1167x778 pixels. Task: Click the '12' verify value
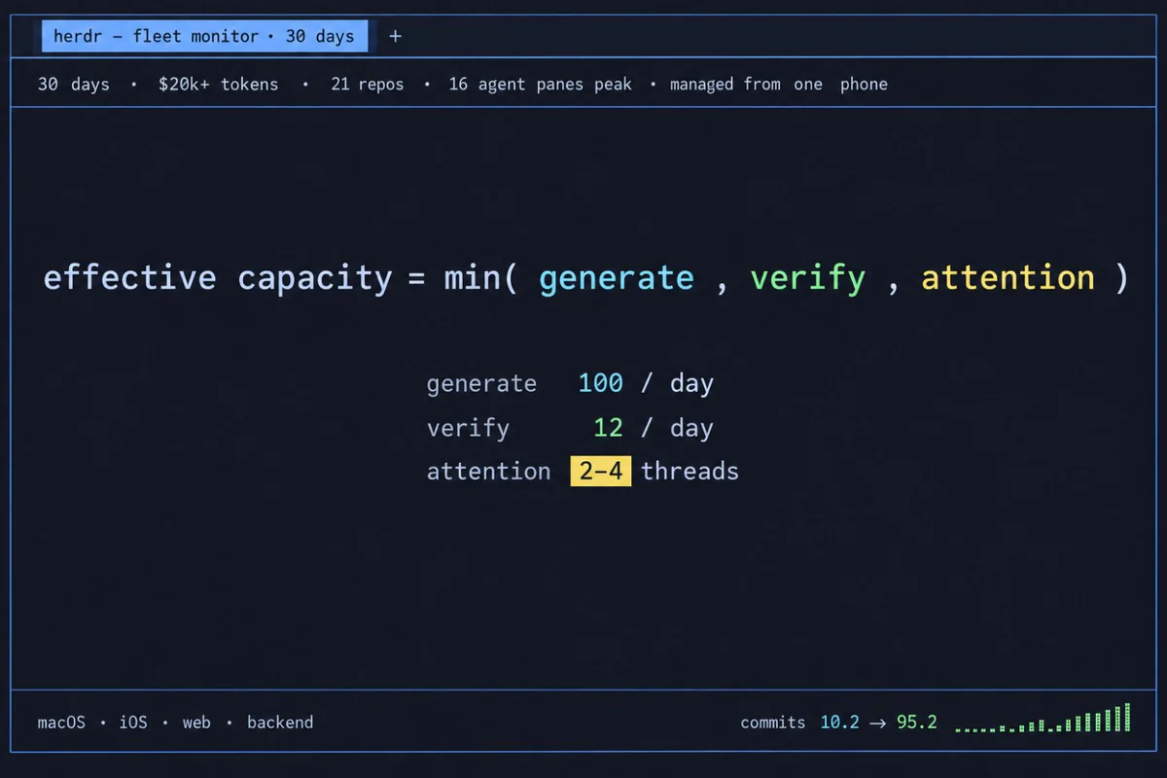[x=608, y=428]
